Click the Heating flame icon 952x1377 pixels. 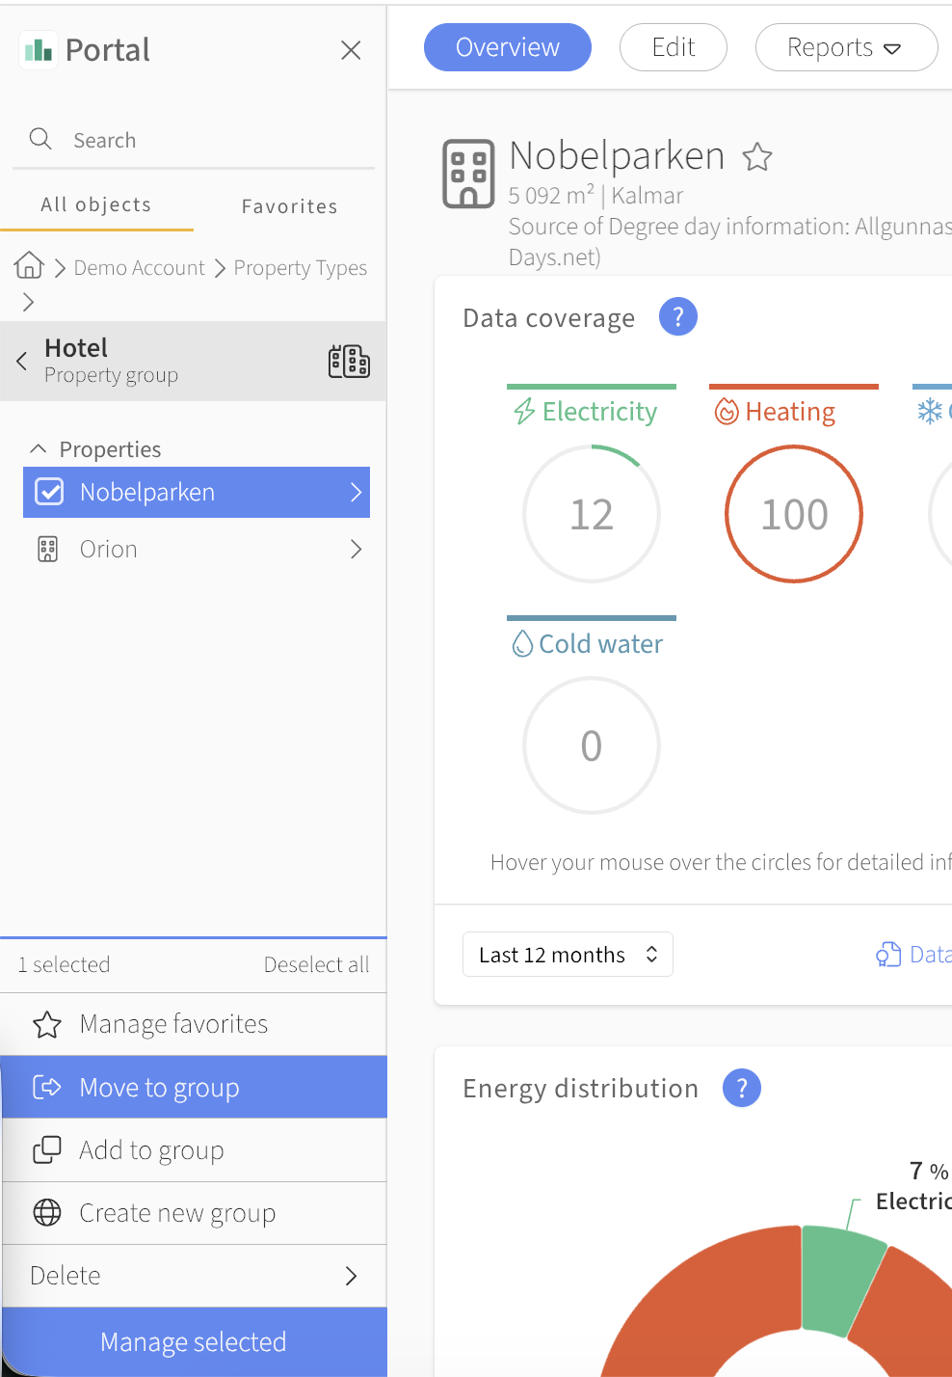click(x=727, y=412)
